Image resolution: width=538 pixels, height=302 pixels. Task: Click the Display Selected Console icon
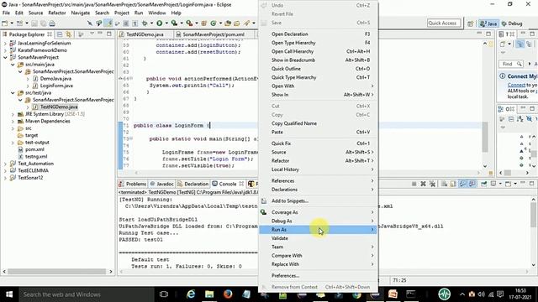point(493,184)
